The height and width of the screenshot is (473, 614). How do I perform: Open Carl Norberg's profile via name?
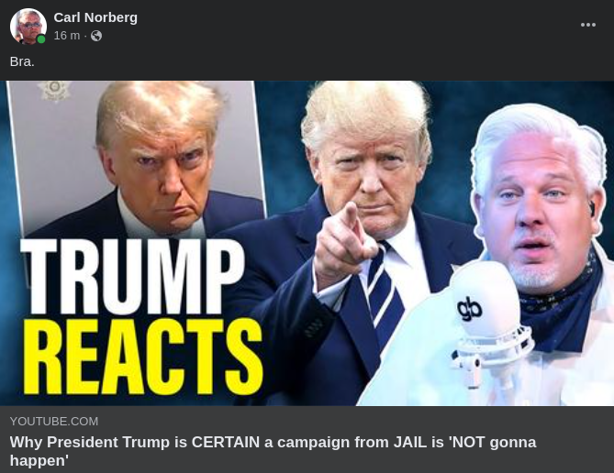95,17
